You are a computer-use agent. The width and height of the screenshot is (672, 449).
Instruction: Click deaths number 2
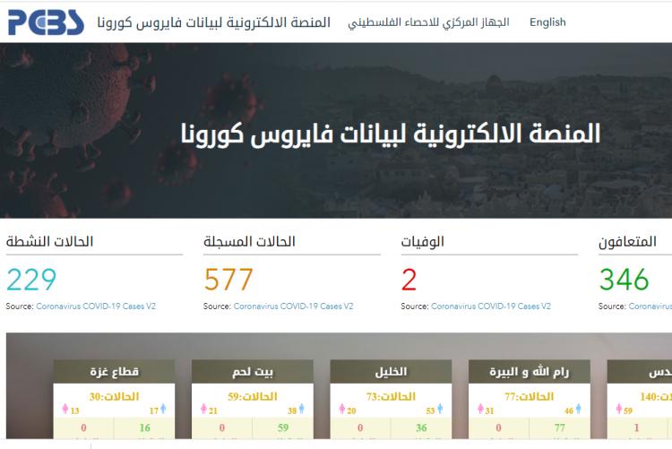tap(409, 280)
